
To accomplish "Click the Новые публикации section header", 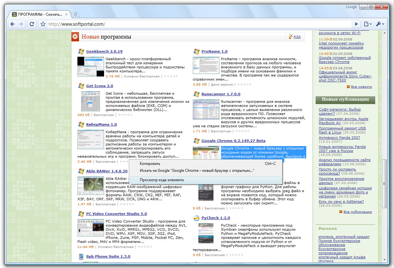I will coord(345,99).
